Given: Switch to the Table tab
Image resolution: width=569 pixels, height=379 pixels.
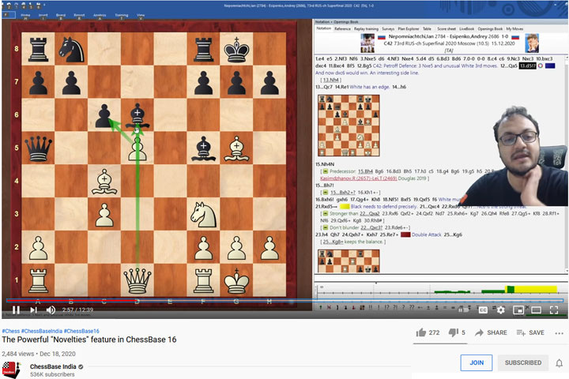Looking at the screenshot, I should coord(427,28).
